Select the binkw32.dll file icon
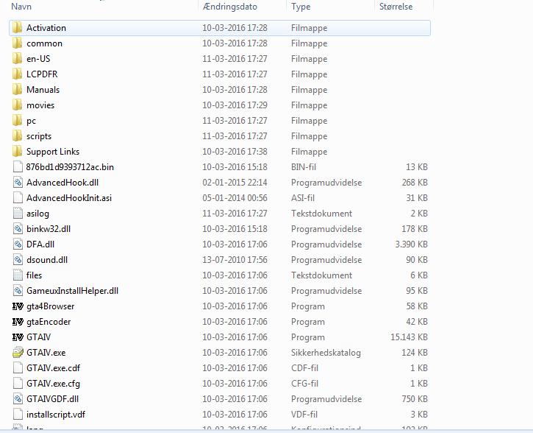The image size is (533, 433). (x=18, y=229)
